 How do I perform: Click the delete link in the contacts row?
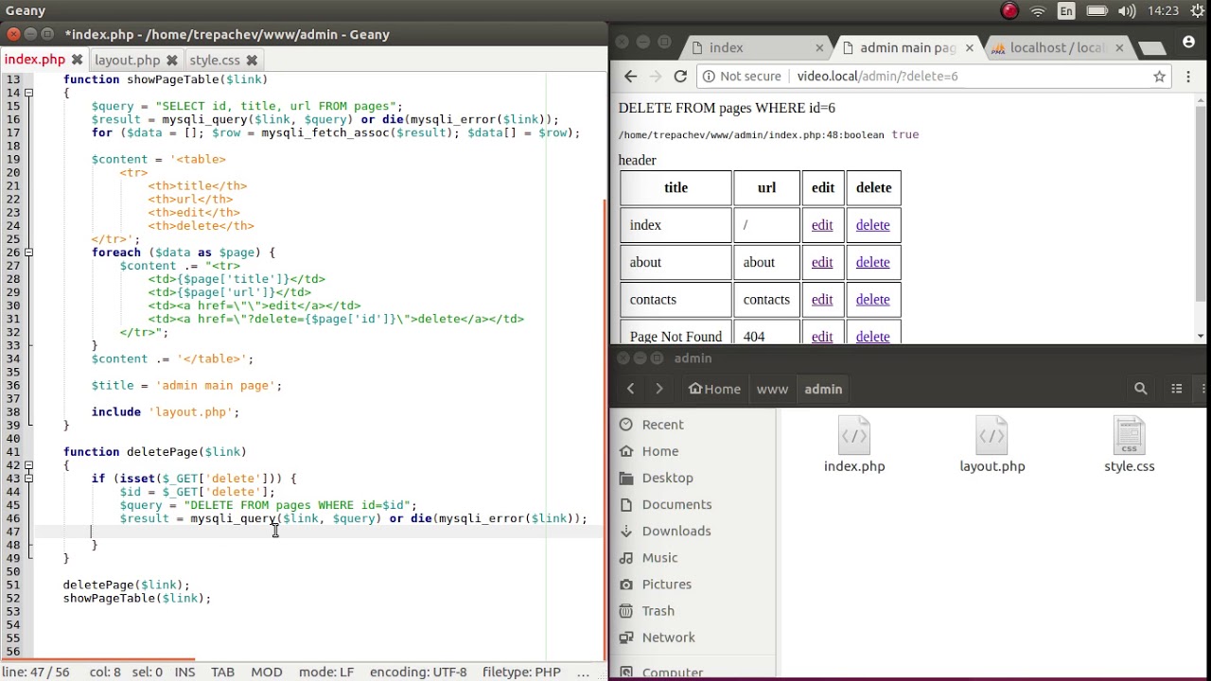pos(872,299)
